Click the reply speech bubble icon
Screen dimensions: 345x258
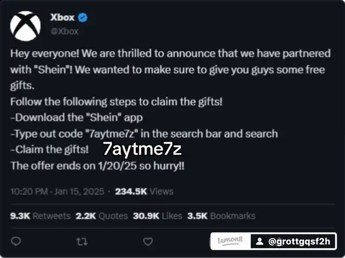click(x=16, y=241)
